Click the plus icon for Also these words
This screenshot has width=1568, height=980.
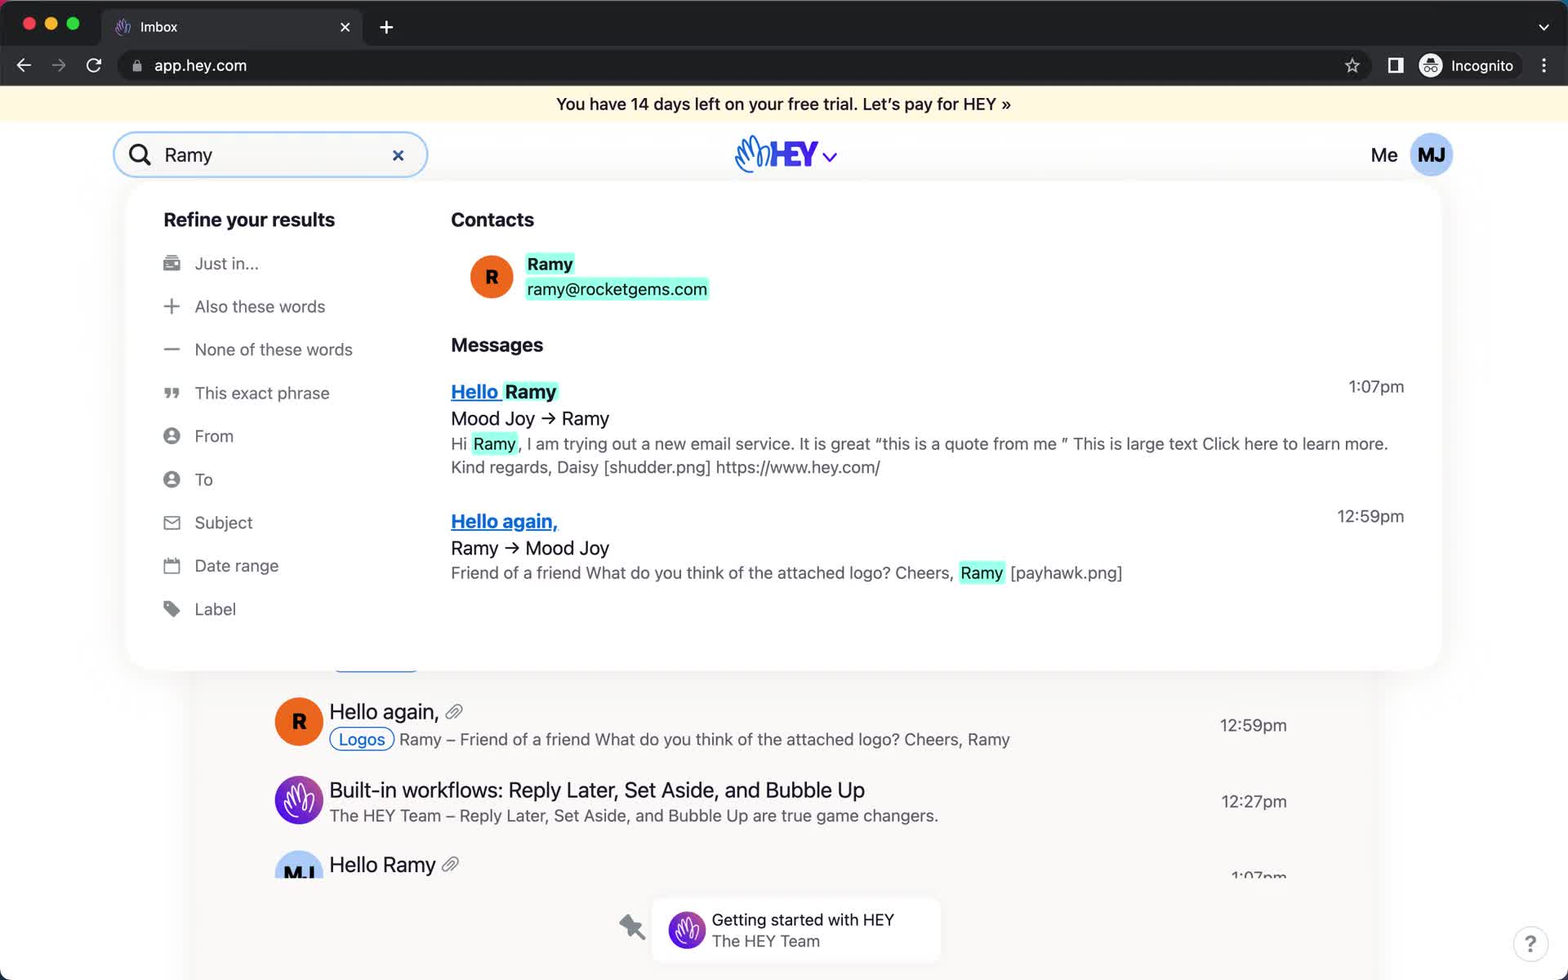[171, 306]
